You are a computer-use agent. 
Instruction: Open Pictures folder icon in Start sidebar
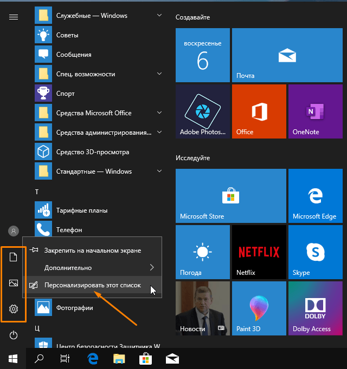pyautogui.click(x=14, y=283)
